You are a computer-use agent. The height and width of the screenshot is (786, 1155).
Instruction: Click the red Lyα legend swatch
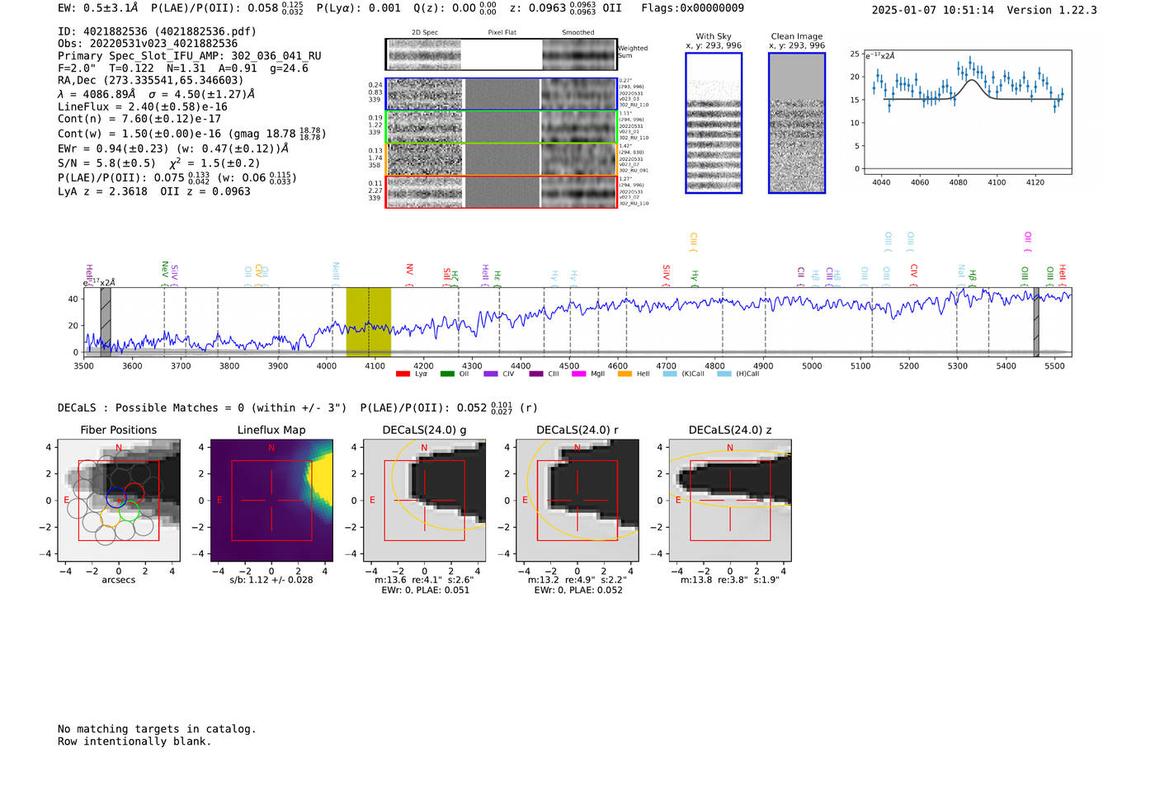403,374
